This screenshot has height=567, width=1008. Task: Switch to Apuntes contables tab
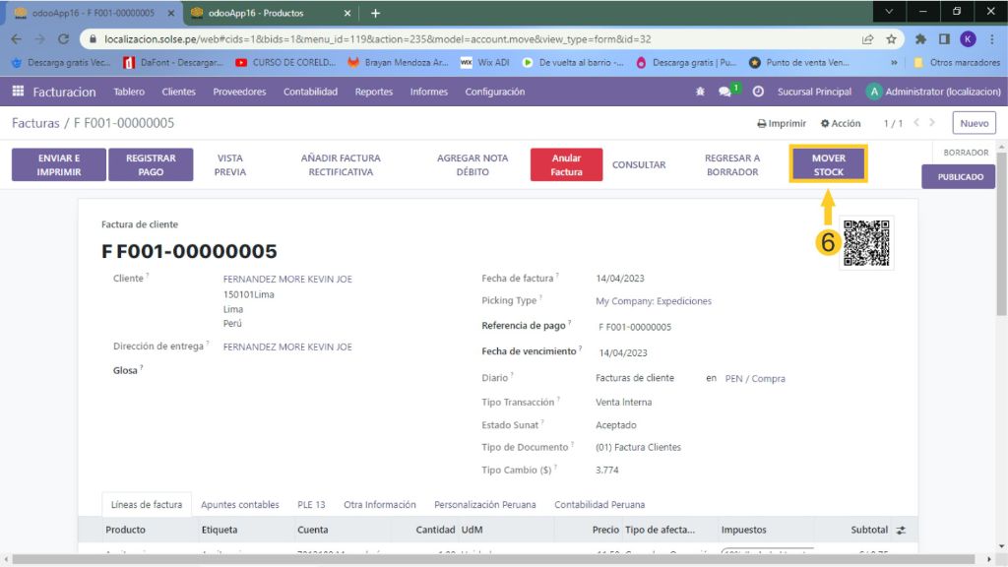pos(239,504)
